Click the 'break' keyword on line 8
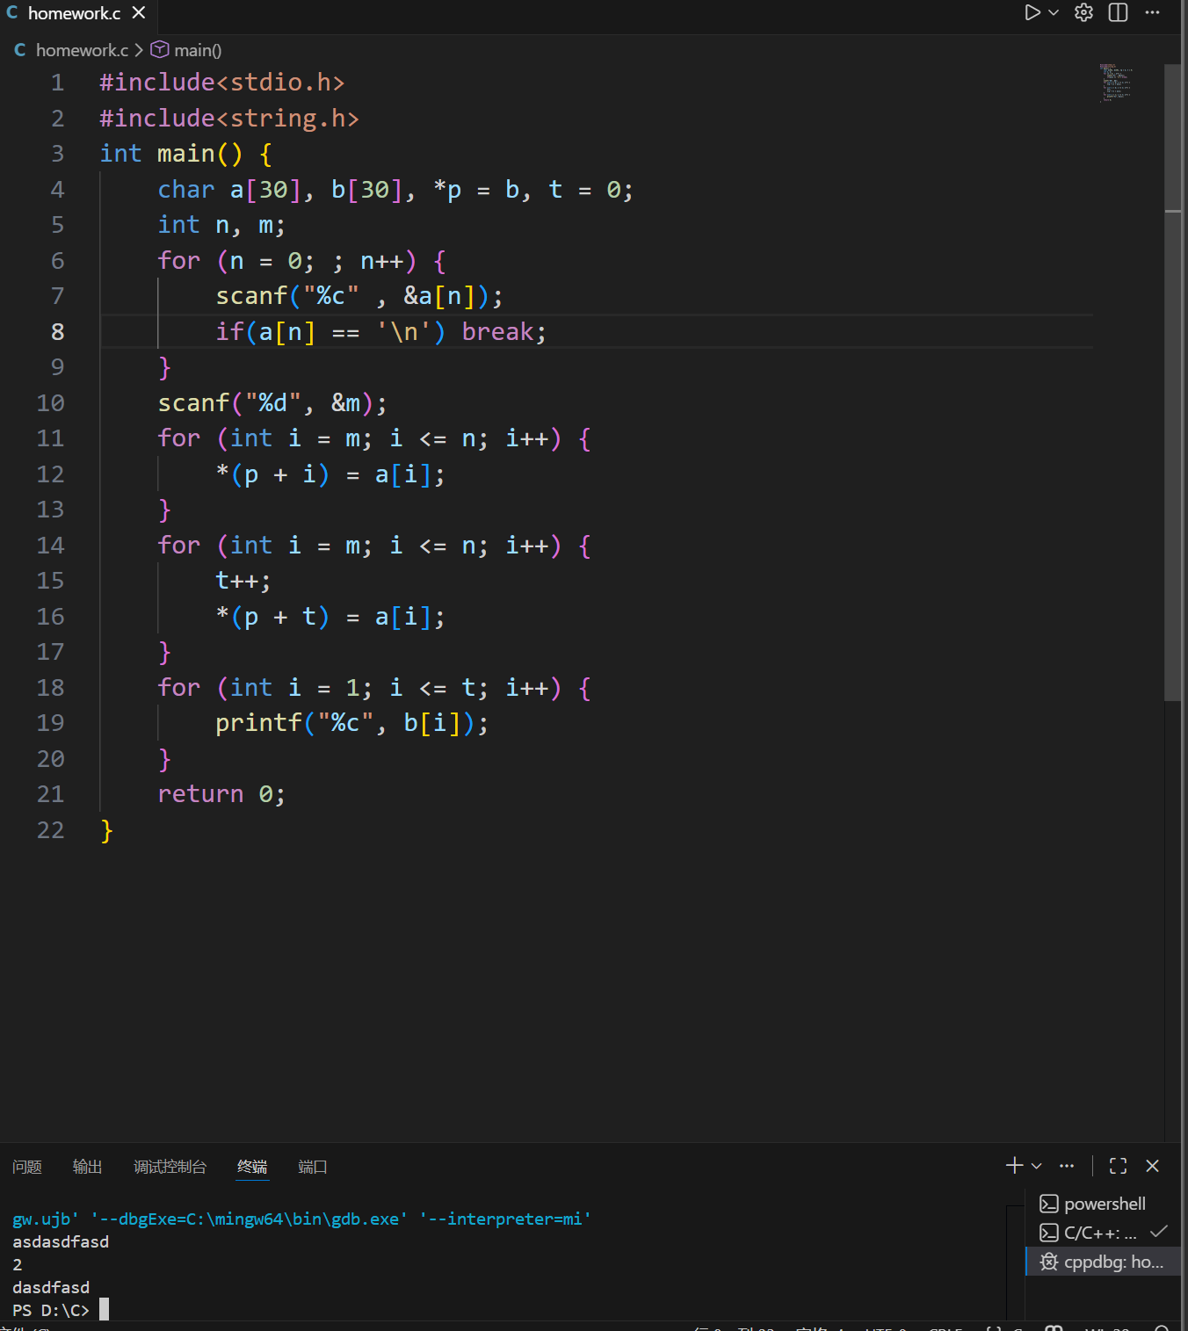Viewport: 1188px width, 1331px height. coord(497,332)
